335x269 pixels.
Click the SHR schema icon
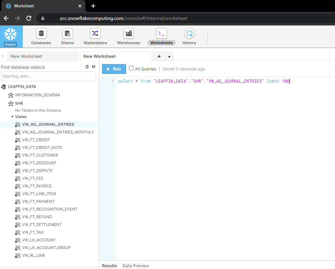click(x=11, y=104)
